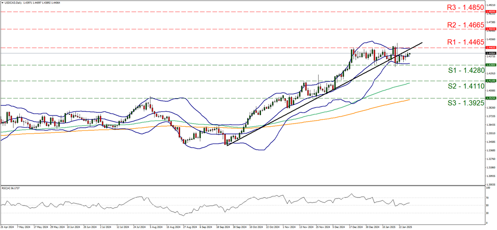Click the R1 - 1.4465 resistance label

point(451,42)
